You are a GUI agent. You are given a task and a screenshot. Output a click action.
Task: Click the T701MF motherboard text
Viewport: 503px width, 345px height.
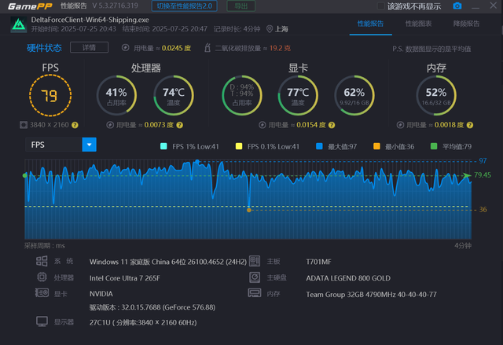(x=318, y=262)
